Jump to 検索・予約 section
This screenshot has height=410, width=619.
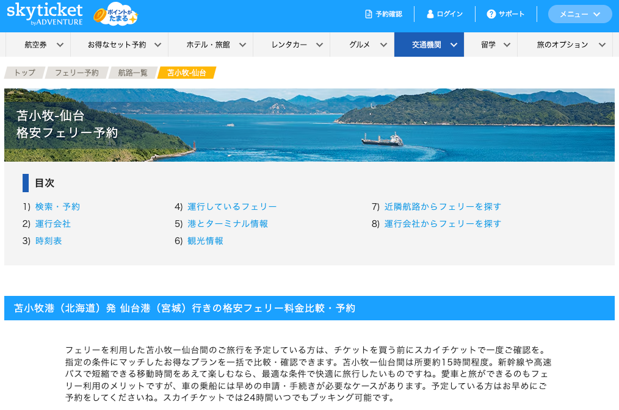[x=57, y=207]
